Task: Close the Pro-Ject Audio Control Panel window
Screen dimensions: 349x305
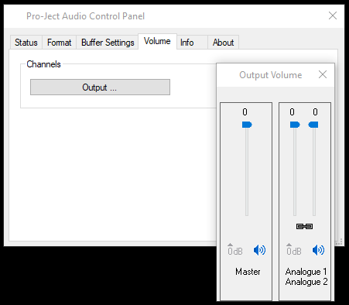Action: point(333,15)
